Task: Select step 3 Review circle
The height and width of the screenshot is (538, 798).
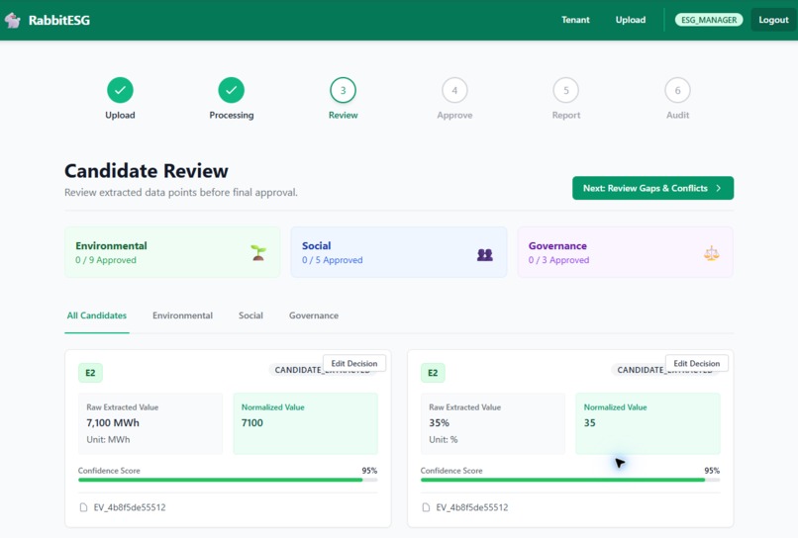Action: pos(343,90)
